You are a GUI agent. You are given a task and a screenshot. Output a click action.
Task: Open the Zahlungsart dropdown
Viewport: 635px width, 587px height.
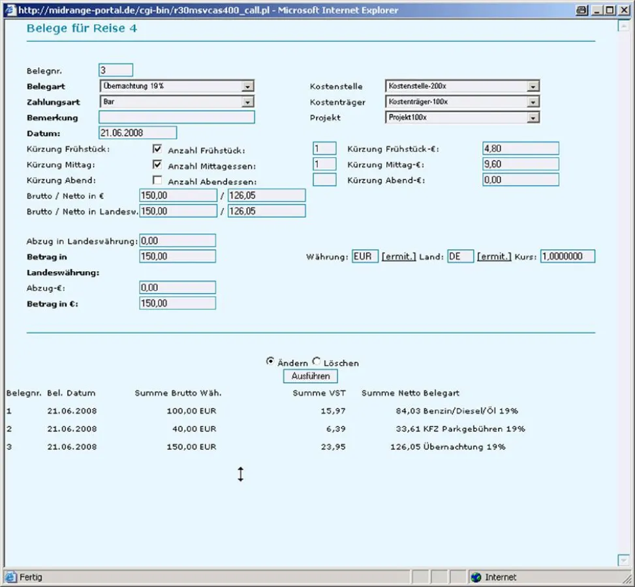coord(247,102)
